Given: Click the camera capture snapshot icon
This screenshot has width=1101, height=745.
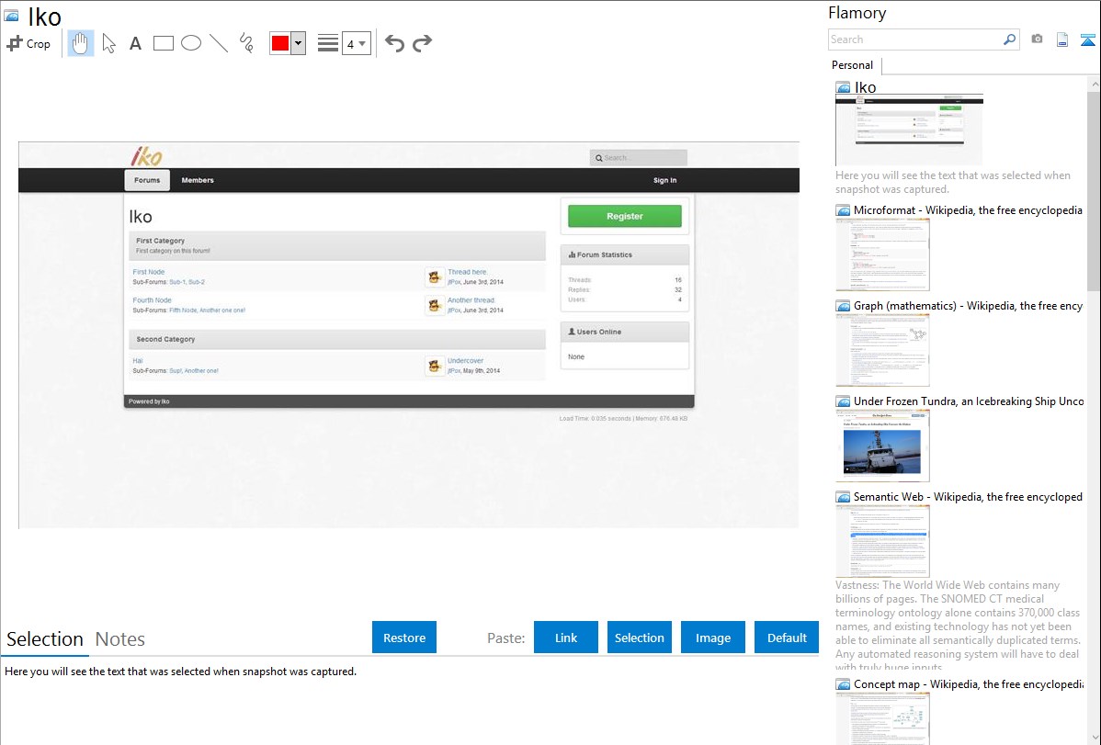Looking at the screenshot, I should 1037,40.
